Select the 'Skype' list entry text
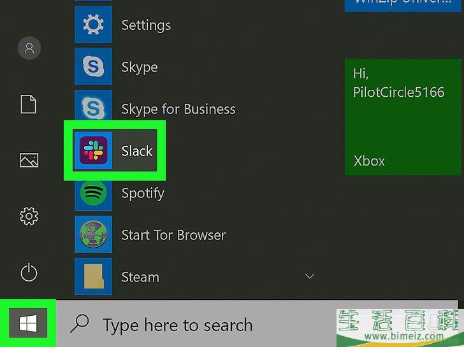This screenshot has height=347, width=464. (140, 68)
